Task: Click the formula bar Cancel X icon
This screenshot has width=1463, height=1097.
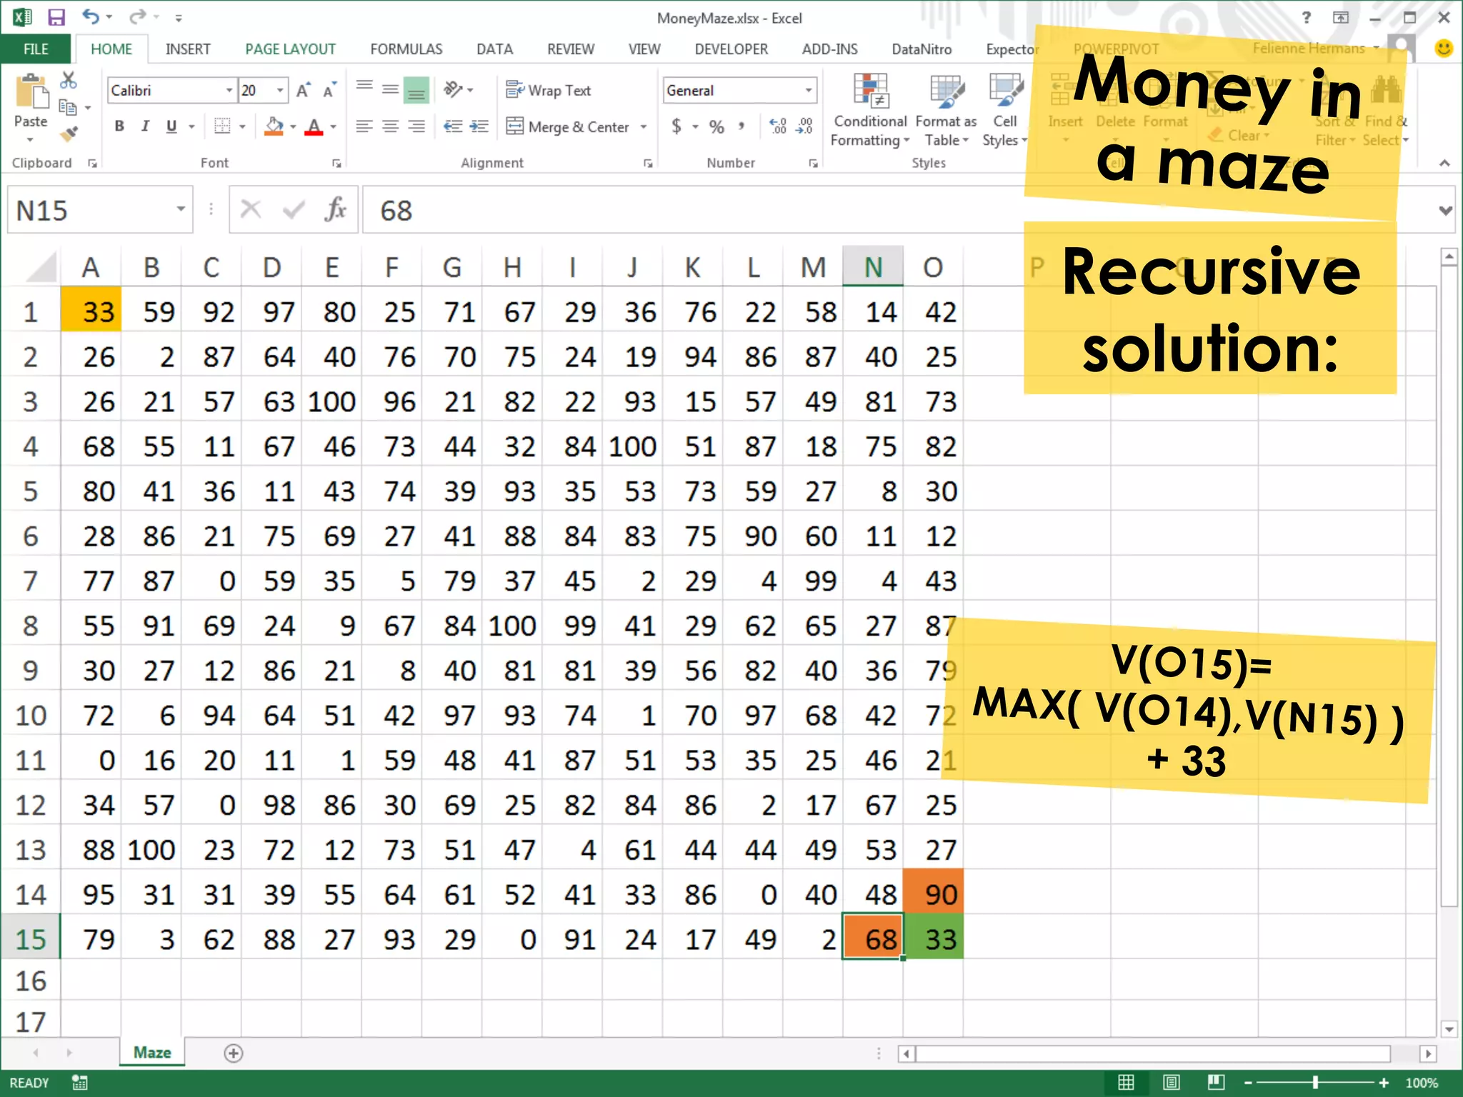Action: tap(251, 210)
